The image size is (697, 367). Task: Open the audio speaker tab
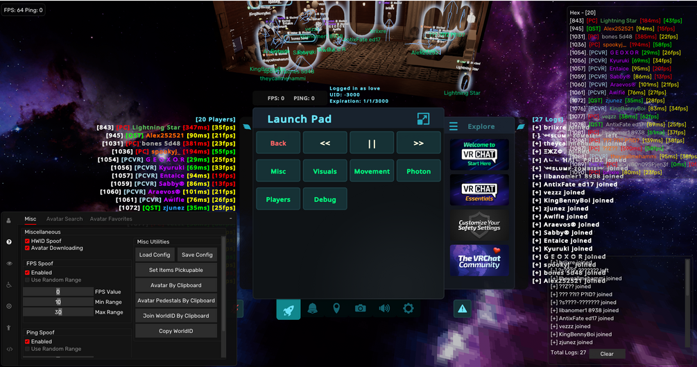384,308
